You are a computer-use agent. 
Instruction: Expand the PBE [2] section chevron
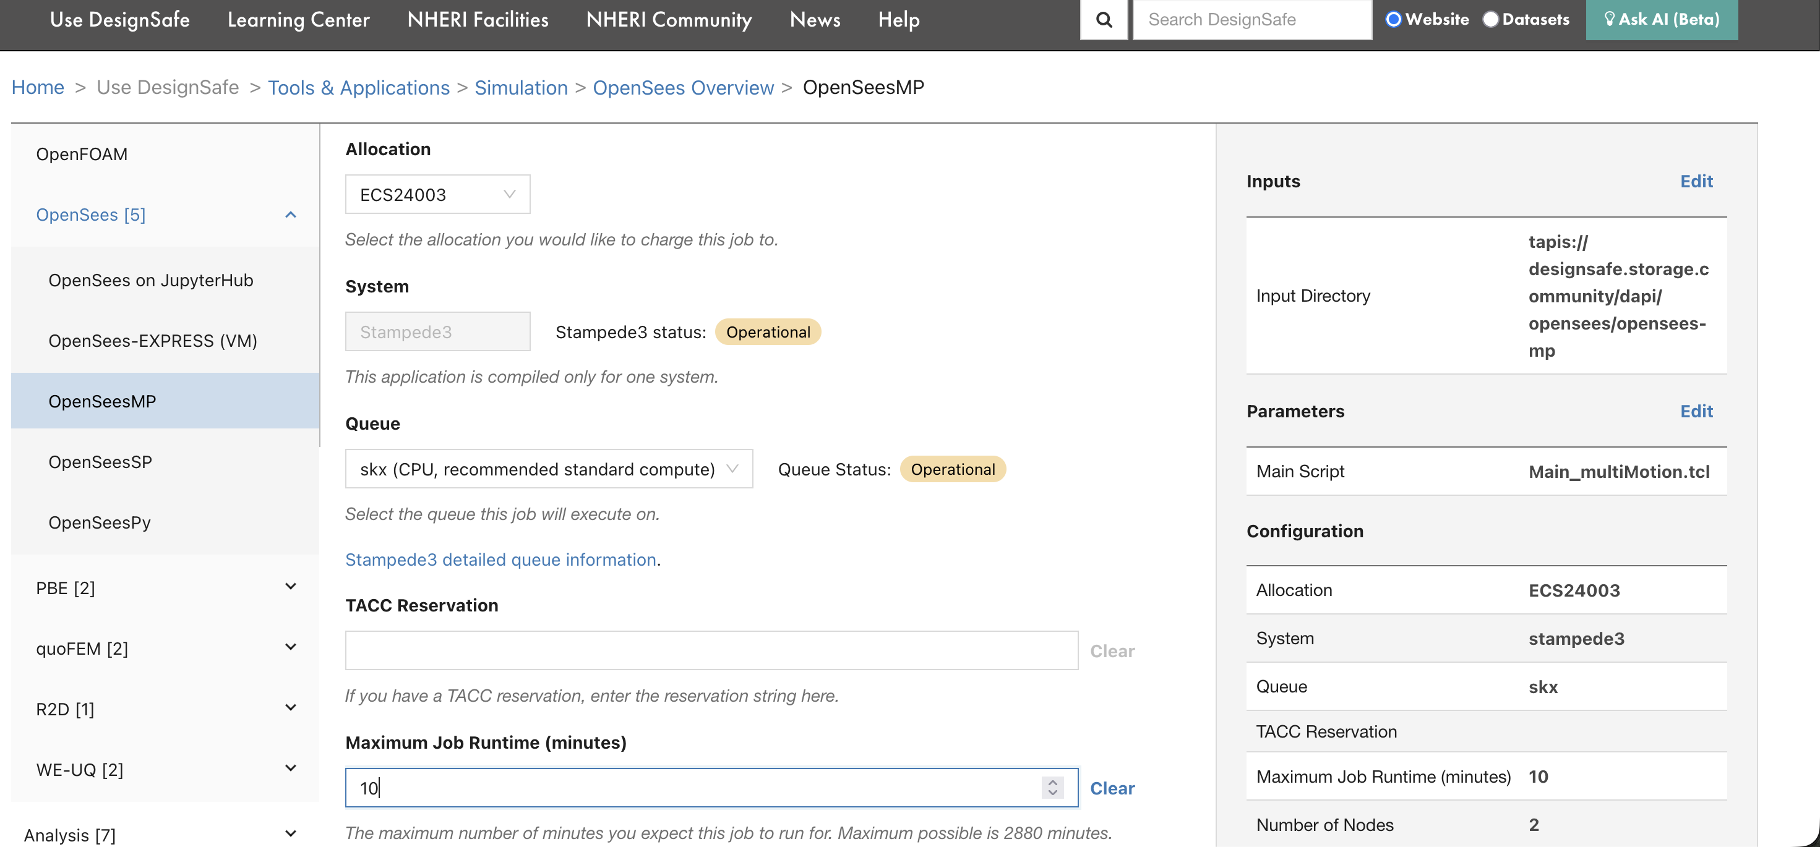(x=290, y=587)
